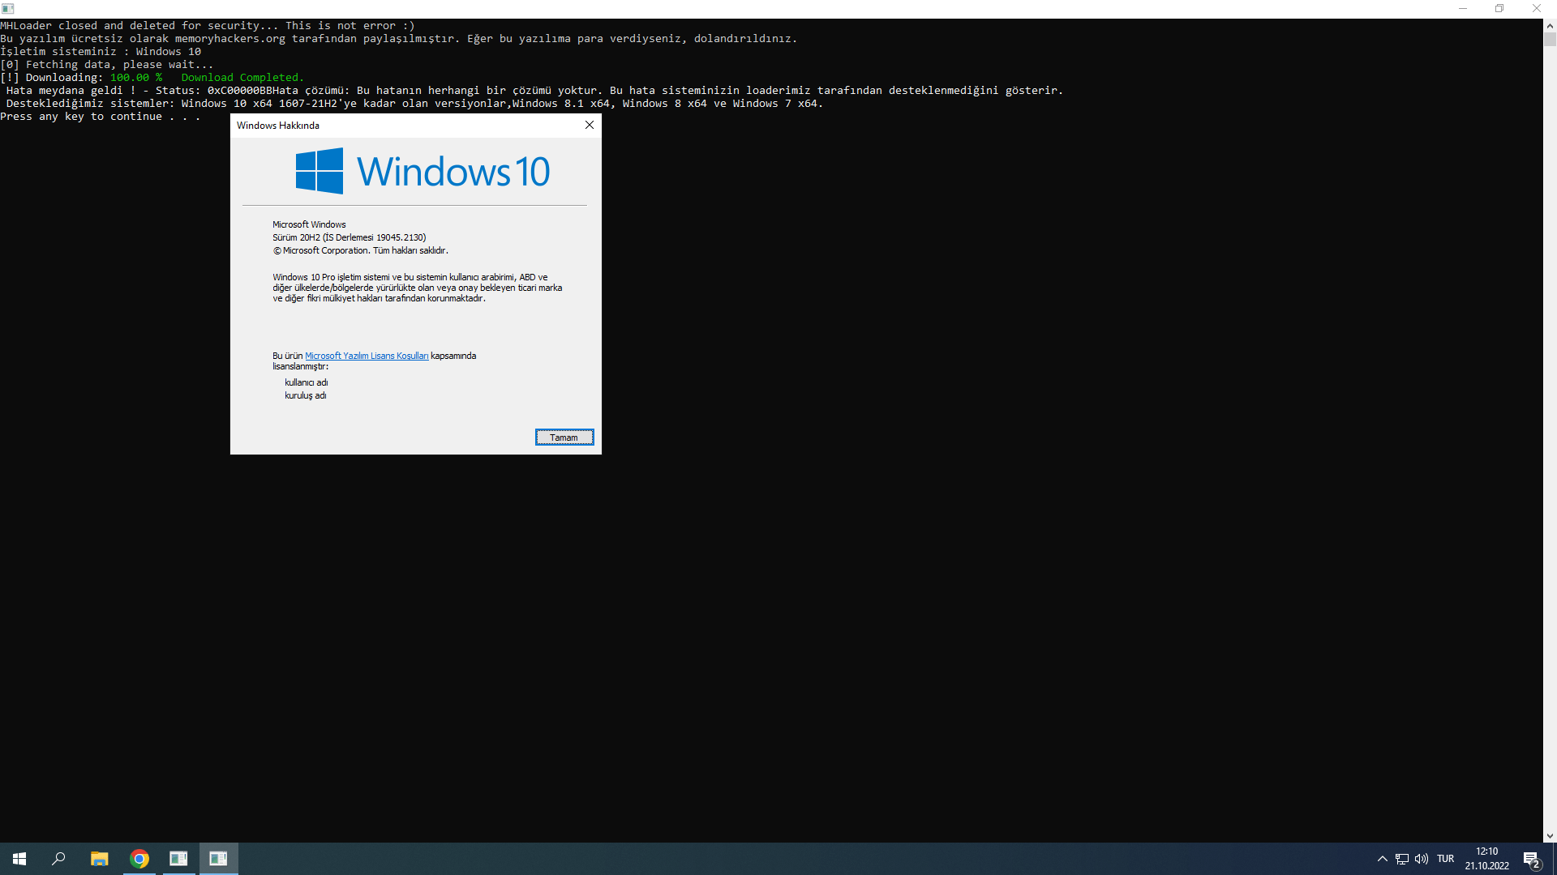Image resolution: width=1557 pixels, height=875 pixels.
Task: Click the 'memoryhackers.org' text in the console
Action: (x=230, y=39)
